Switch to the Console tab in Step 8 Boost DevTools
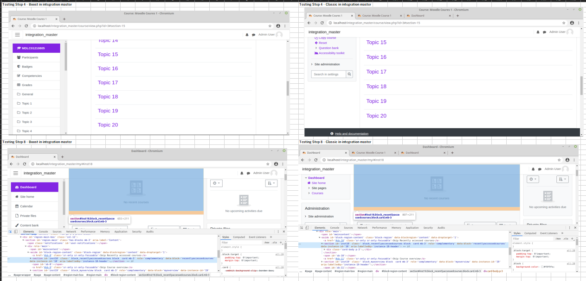 click(x=43, y=231)
